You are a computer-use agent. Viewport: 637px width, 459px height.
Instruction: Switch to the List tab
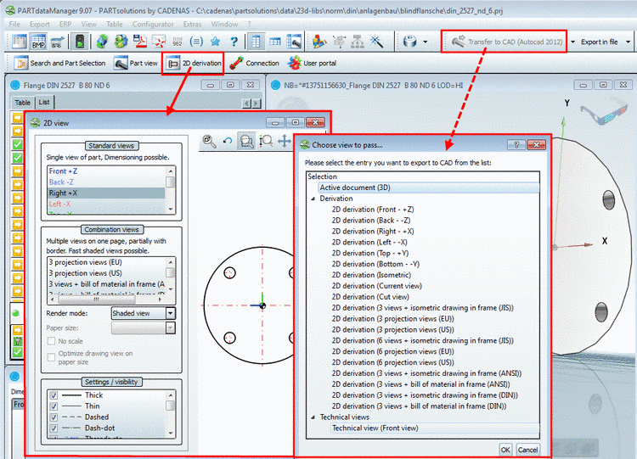pyautogui.click(x=44, y=102)
